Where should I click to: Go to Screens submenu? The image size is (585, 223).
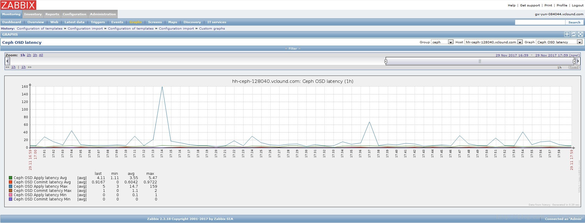[155, 22]
